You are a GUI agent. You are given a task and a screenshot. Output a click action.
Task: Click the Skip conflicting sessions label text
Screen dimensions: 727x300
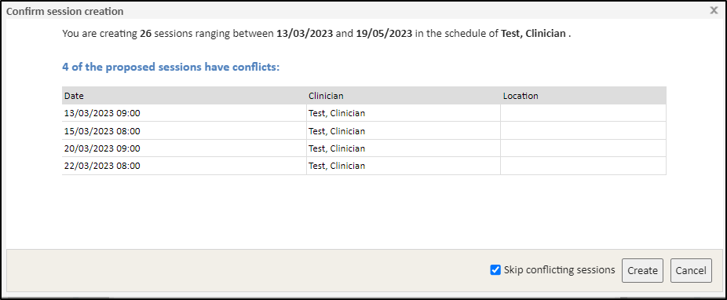[559, 270]
